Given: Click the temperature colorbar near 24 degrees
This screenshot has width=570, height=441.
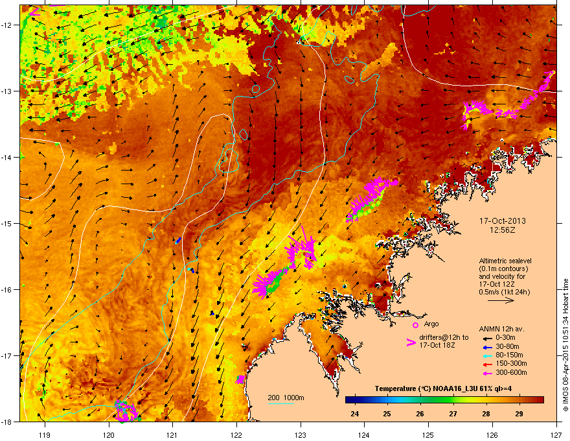Looking at the screenshot, I should [354, 400].
